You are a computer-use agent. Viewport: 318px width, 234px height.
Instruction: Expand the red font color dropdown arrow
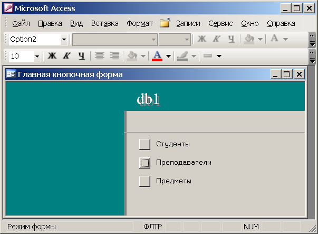pyautogui.click(x=168, y=56)
